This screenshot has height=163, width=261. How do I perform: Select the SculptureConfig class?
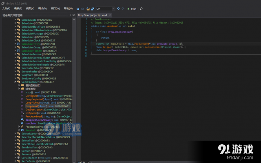coord(39,78)
